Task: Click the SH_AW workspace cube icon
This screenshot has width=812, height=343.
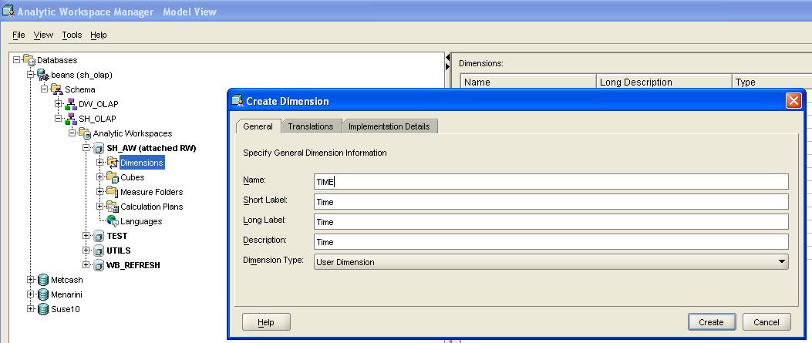Action: (x=99, y=148)
